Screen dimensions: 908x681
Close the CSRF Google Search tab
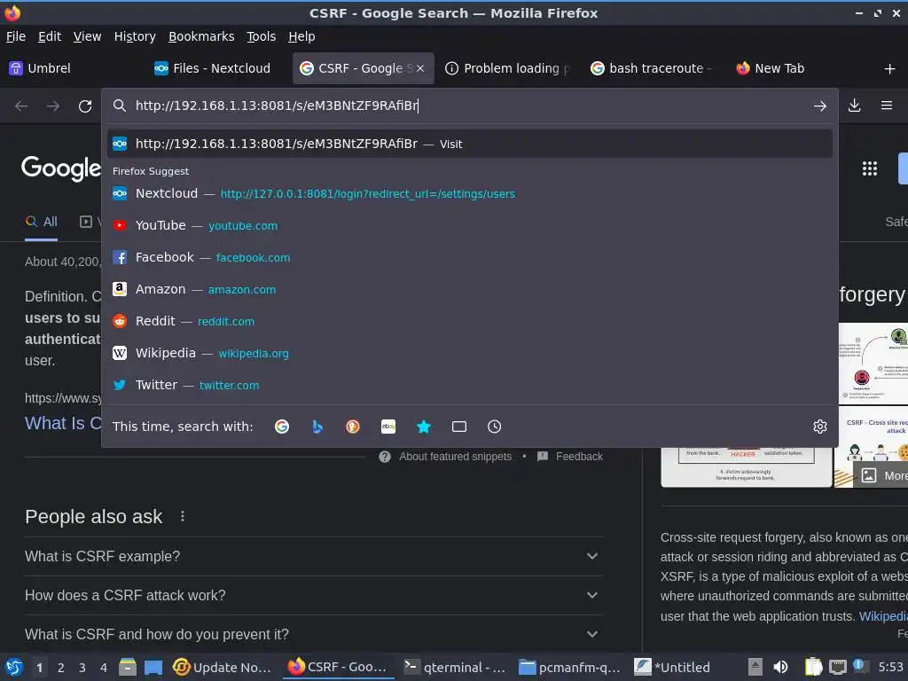coord(420,68)
